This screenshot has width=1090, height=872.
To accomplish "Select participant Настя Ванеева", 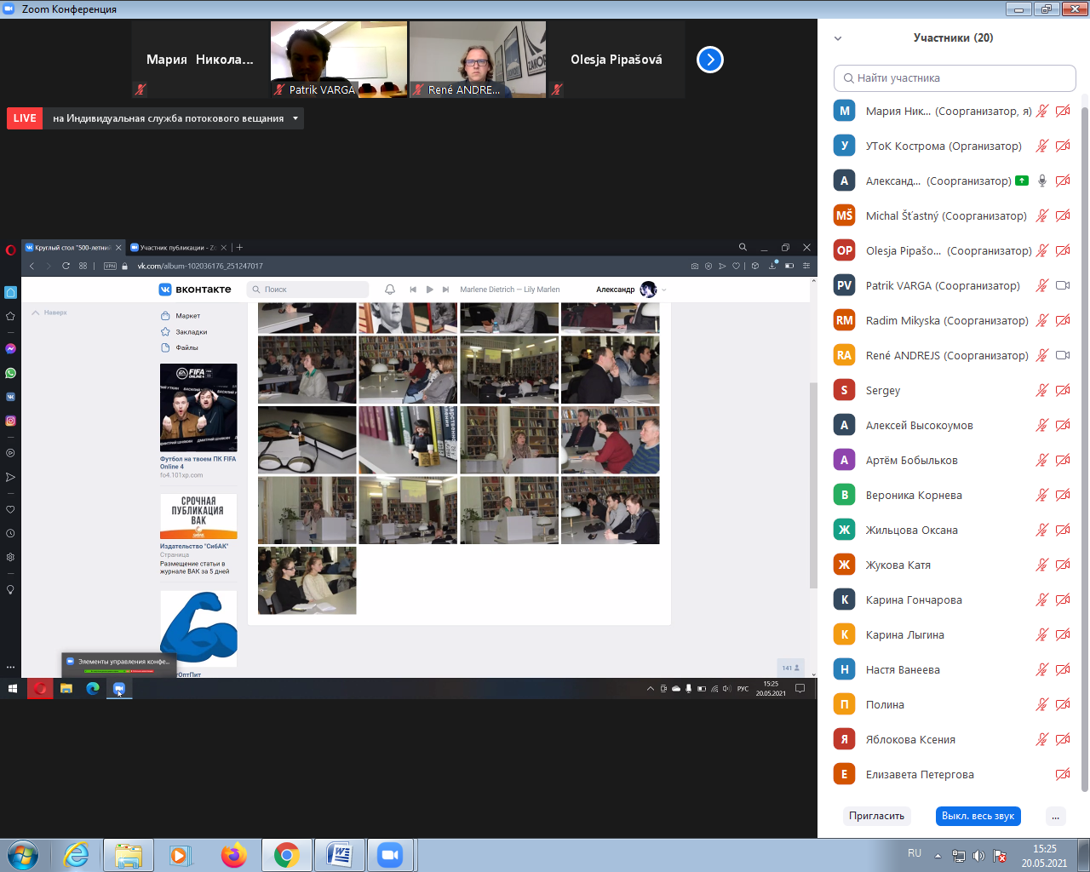I will coord(953,669).
